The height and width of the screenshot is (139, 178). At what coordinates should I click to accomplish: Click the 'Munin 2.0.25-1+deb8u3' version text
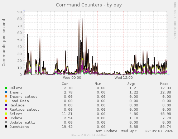click(89, 135)
